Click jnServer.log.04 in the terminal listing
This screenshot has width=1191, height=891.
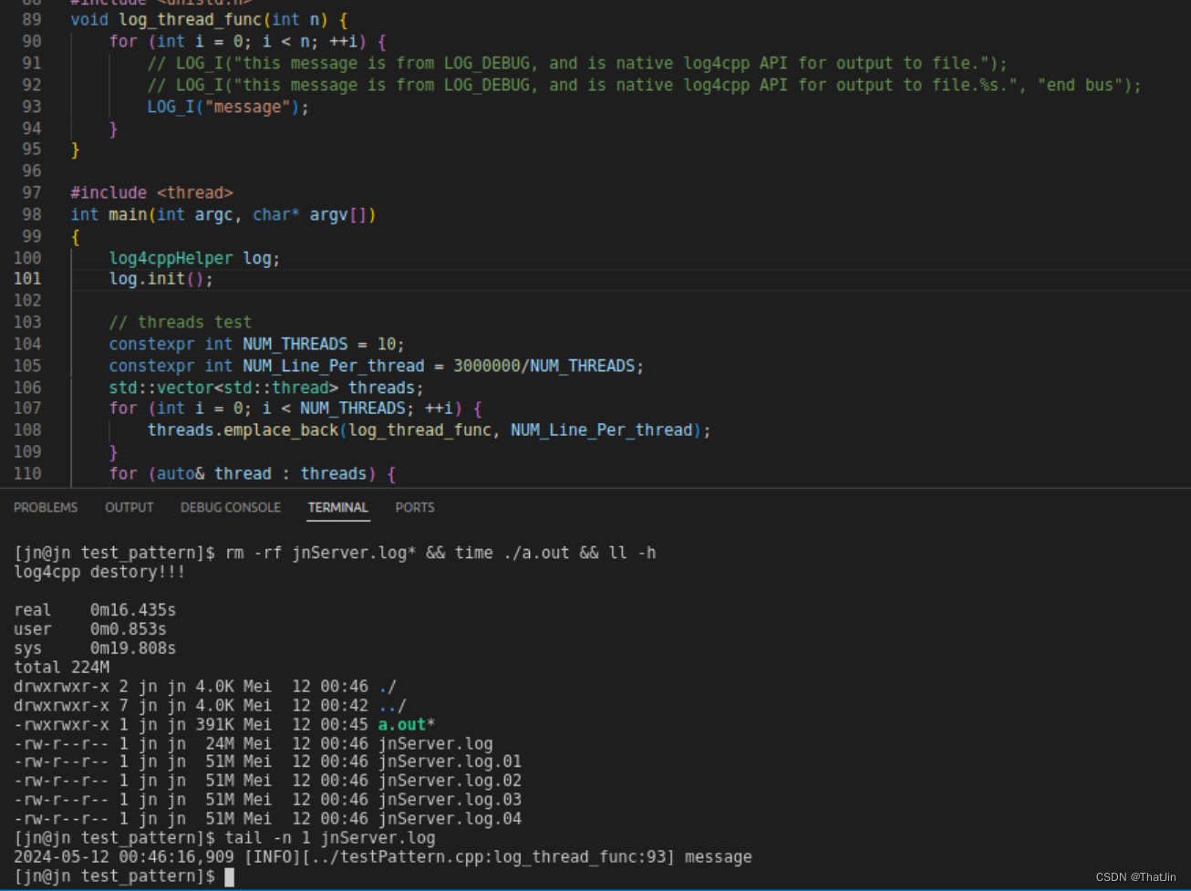[x=450, y=819]
